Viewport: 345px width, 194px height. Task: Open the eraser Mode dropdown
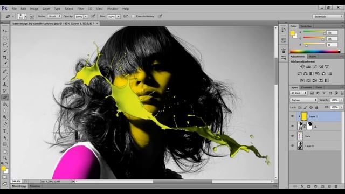coord(54,17)
